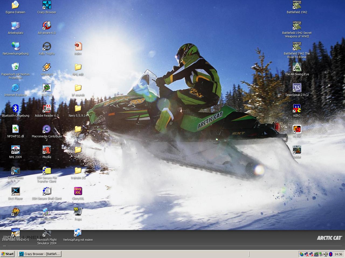The width and height of the screenshot is (345, 258).
Task: Open the Start menu button
Action: (x=8, y=254)
